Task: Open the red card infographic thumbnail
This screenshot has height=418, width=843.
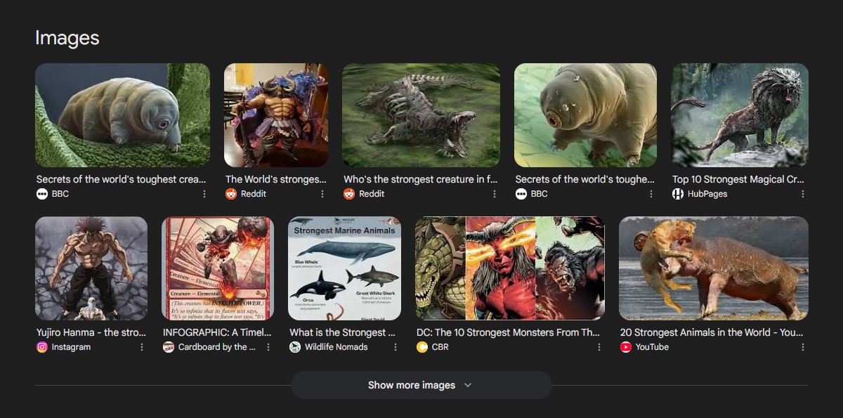Action: coord(218,268)
